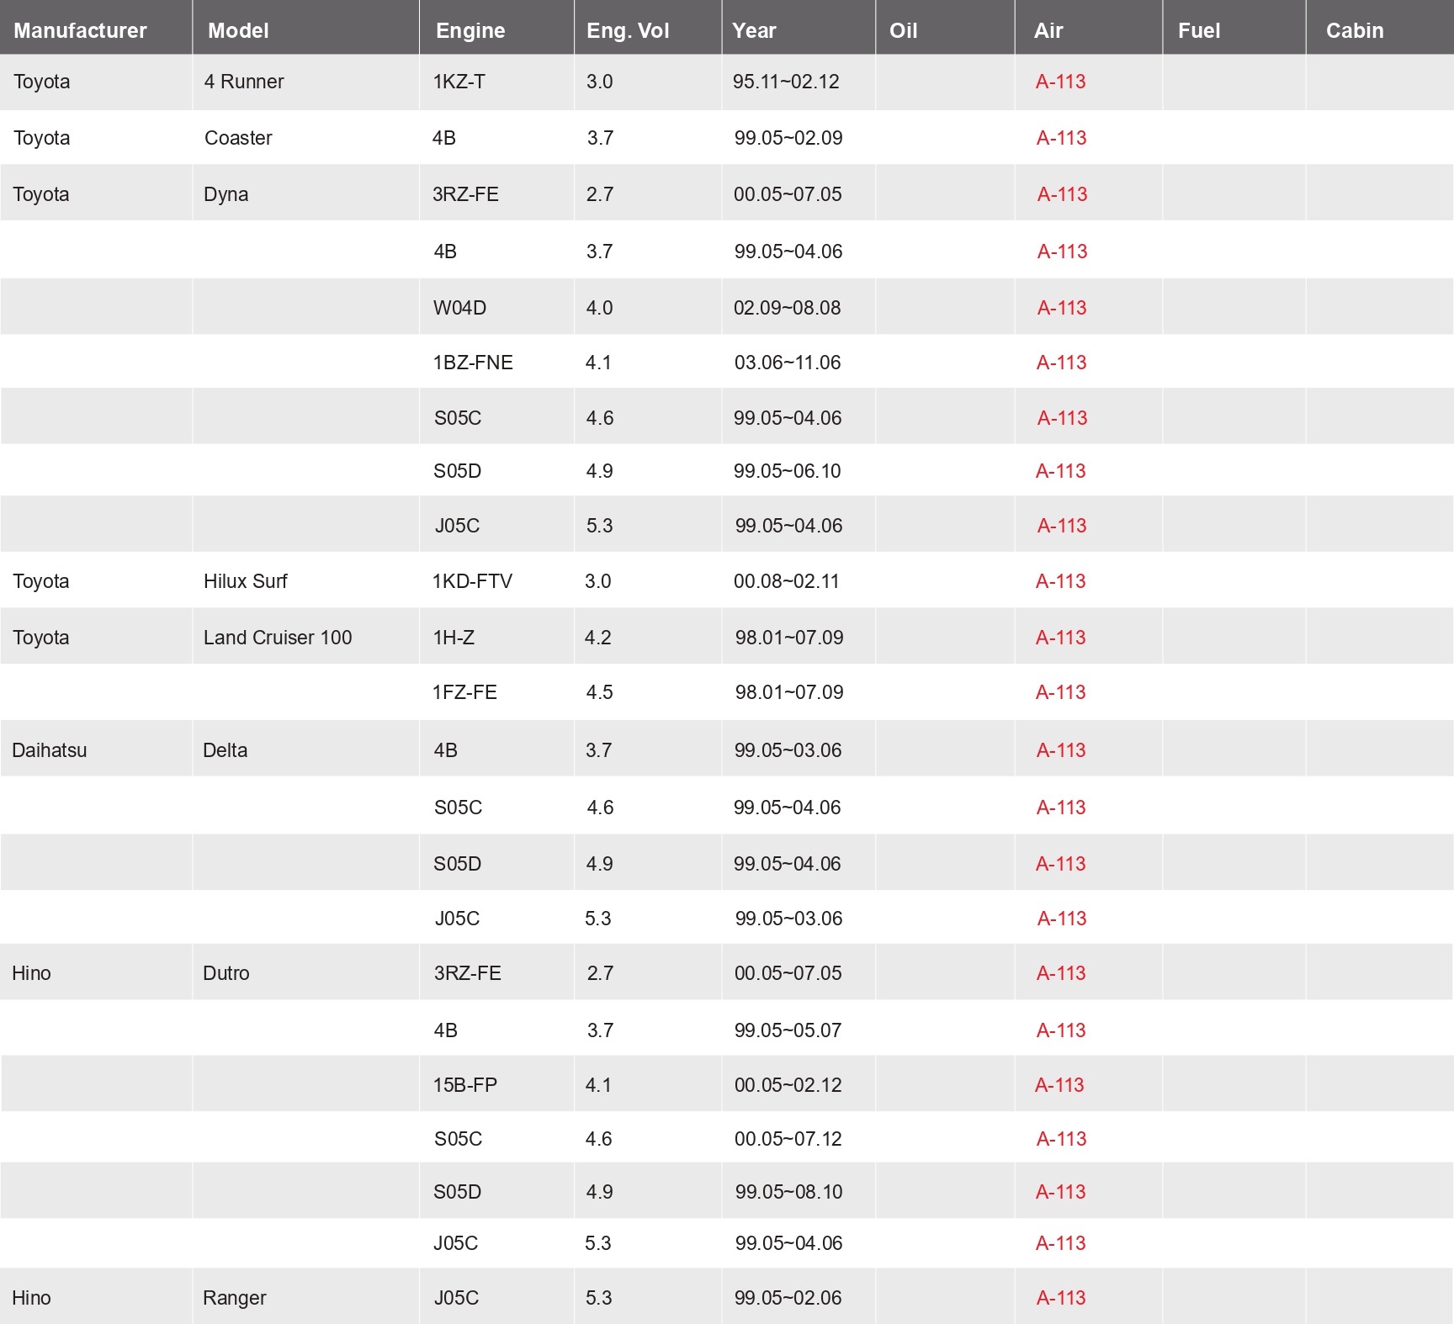The image size is (1454, 1324).
Task: Select the 1KD-FTV engine cell
Action: click(x=472, y=581)
